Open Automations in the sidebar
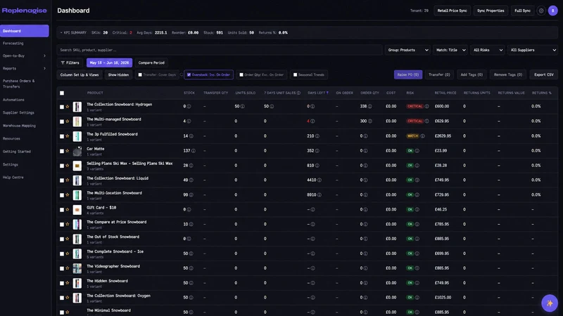 (13, 100)
